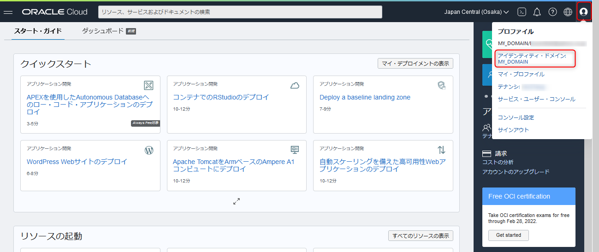Screen dimensions: 599x252
Task: Click the Oracle Cloud logo
Action: point(54,12)
